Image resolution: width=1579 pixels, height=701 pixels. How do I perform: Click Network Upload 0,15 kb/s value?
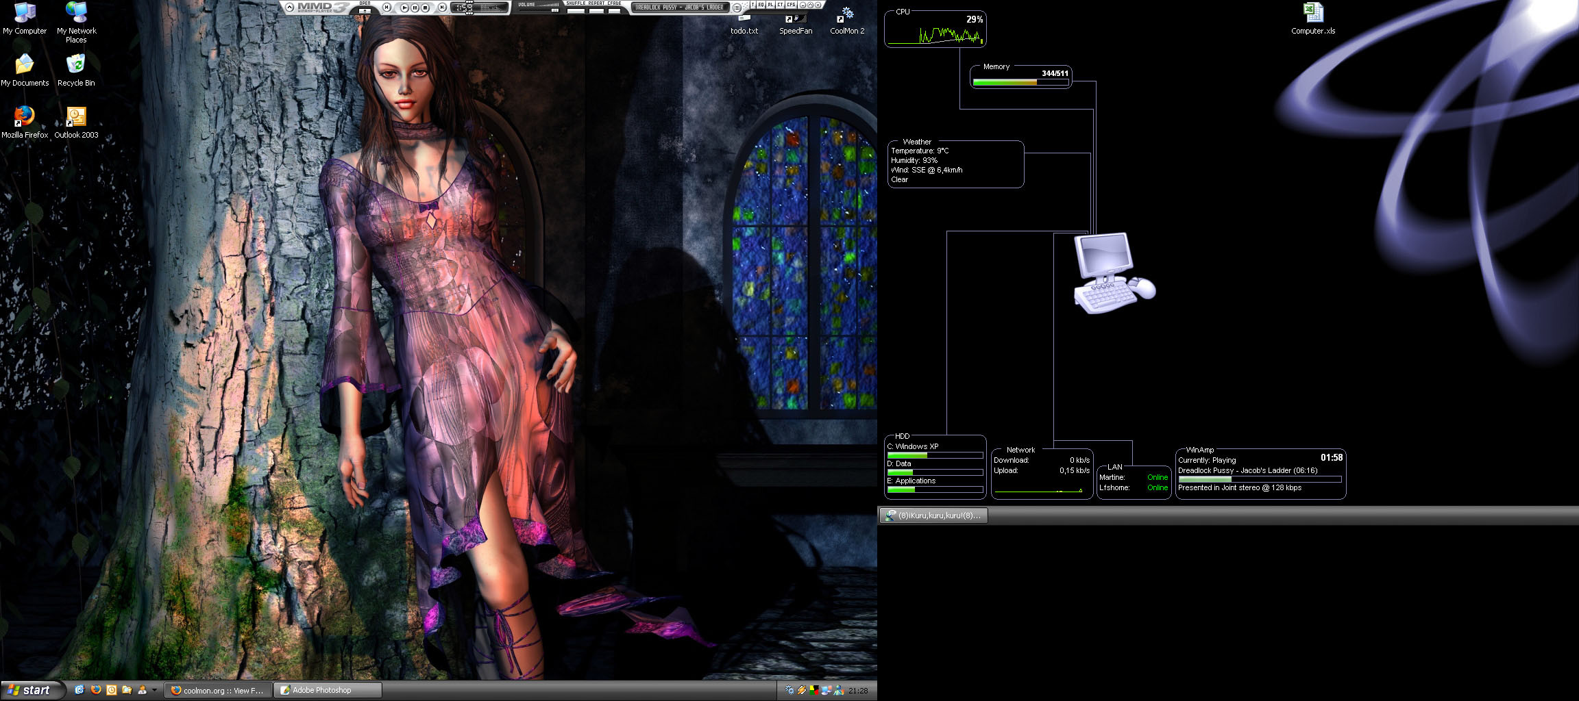pyautogui.click(x=1075, y=470)
